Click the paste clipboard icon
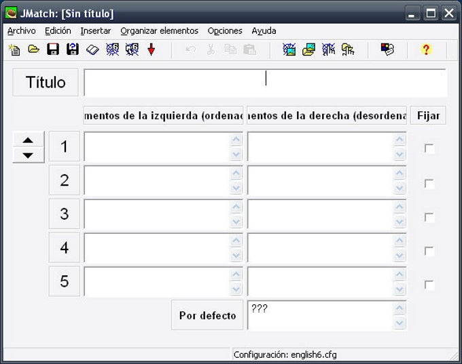This screenshot has width=462, height=364. pyautogui.click(x=249, y=49)
